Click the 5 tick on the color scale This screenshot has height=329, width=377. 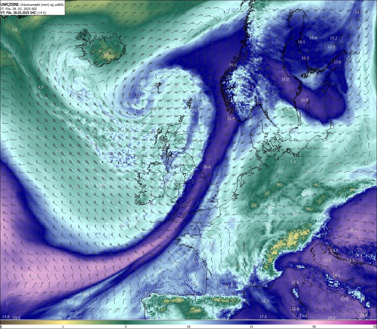126,327
